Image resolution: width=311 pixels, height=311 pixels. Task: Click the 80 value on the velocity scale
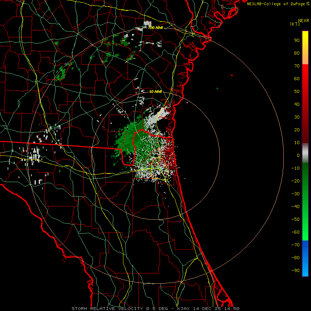pos(297,53)
